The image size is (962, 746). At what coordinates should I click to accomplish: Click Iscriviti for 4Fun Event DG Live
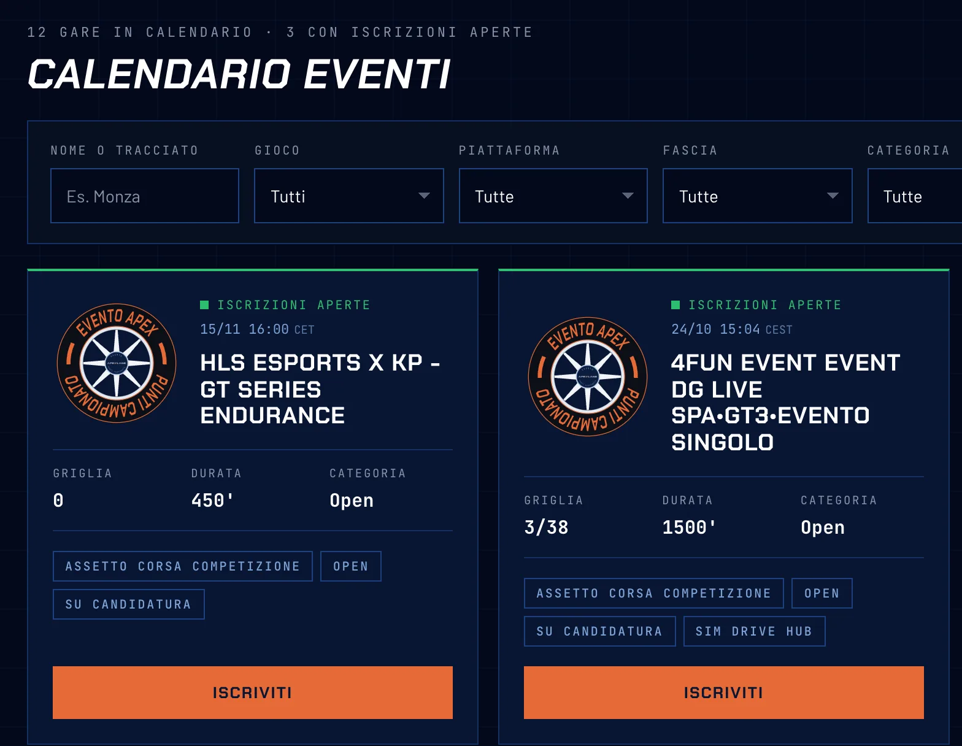click(x=724, y=693)
